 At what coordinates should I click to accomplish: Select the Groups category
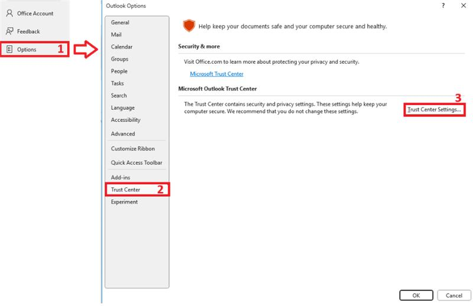[x=137, y=59]
